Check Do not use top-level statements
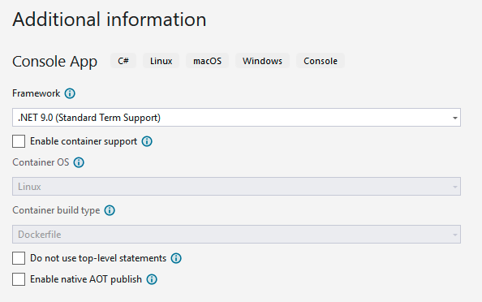 (x=19, y=258)
